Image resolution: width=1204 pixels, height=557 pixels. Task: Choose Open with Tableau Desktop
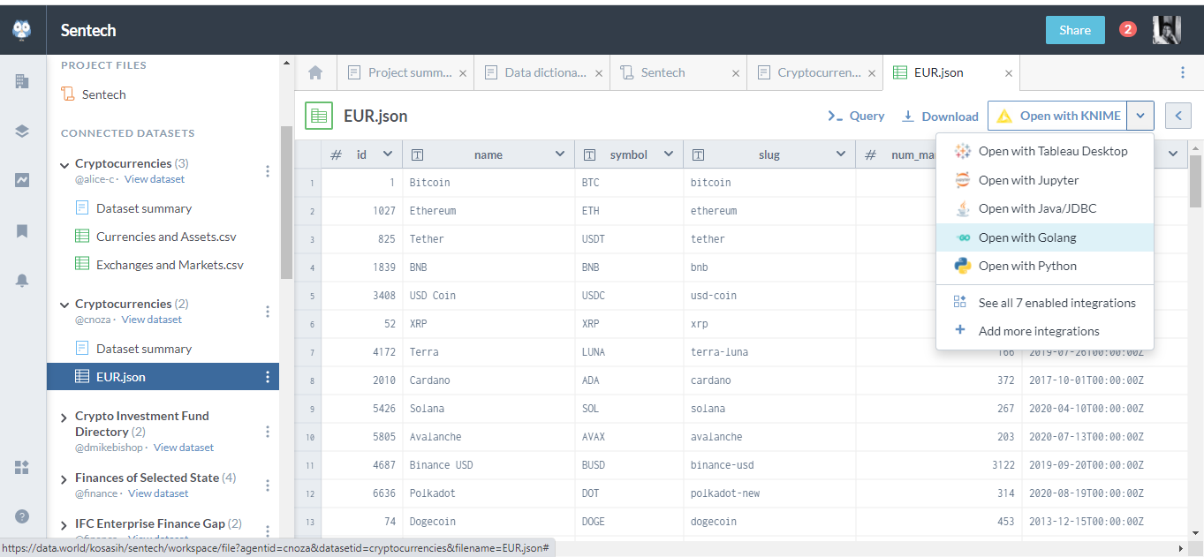[1045, 152]
